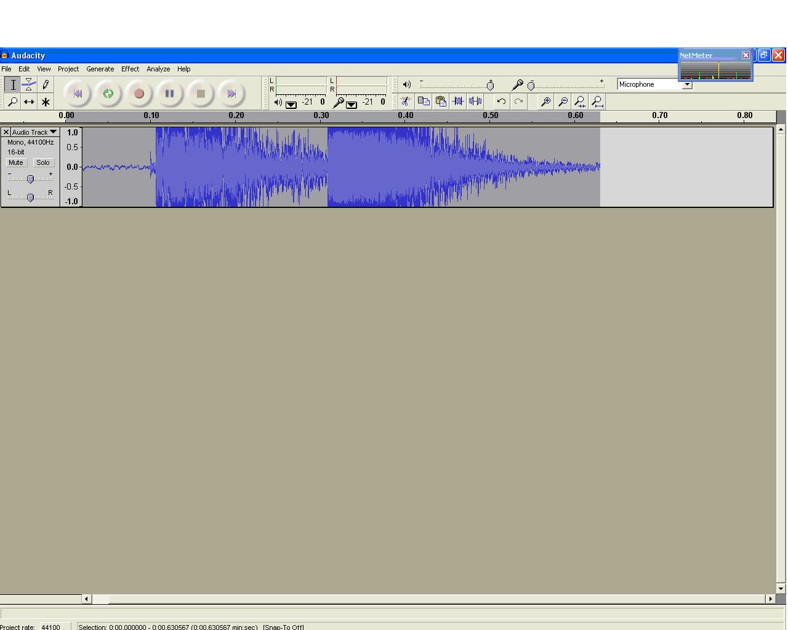Silence the selection using toolbar icon
The image size is (788, 630).
(x=475, y=102)
